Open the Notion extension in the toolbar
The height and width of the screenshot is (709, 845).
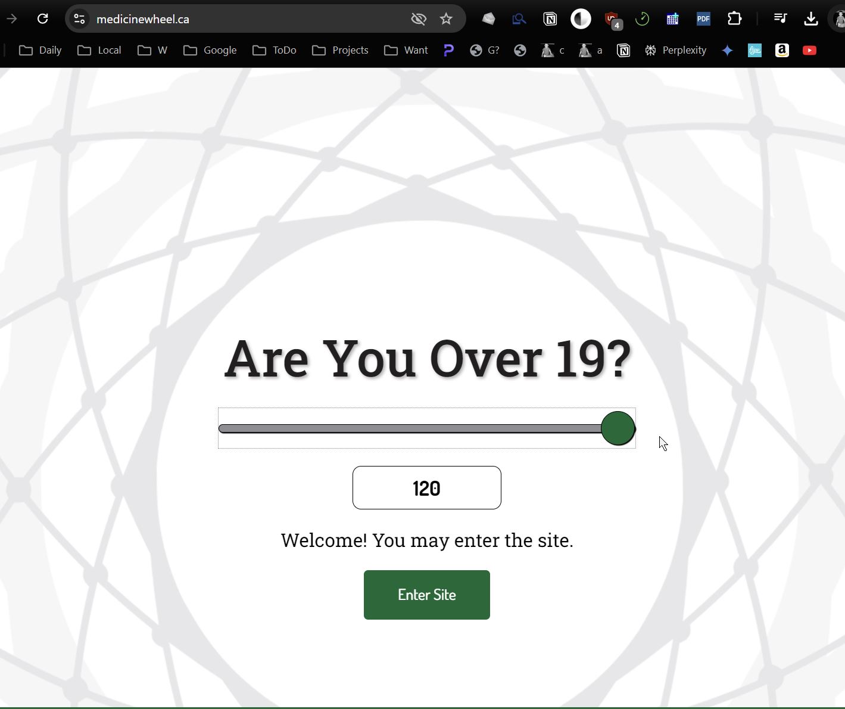click(x=550, y=19)
